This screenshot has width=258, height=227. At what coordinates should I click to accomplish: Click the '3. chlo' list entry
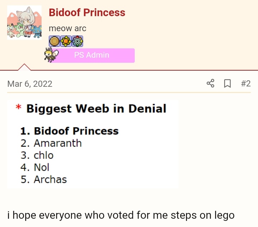(37, 155)
